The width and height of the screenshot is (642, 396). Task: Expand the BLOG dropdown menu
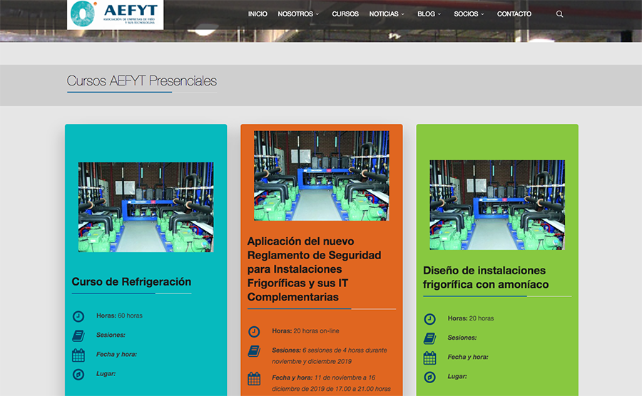[429, 14]
